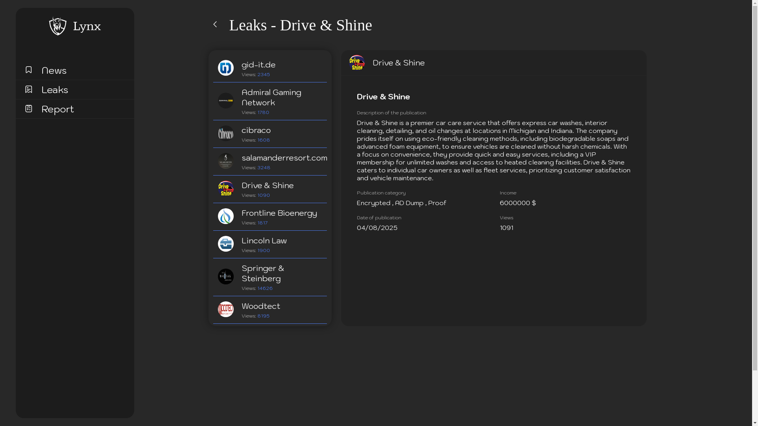Click the Woodtect red logo icon
Screen dimensions: 758x426
[226, 309]
